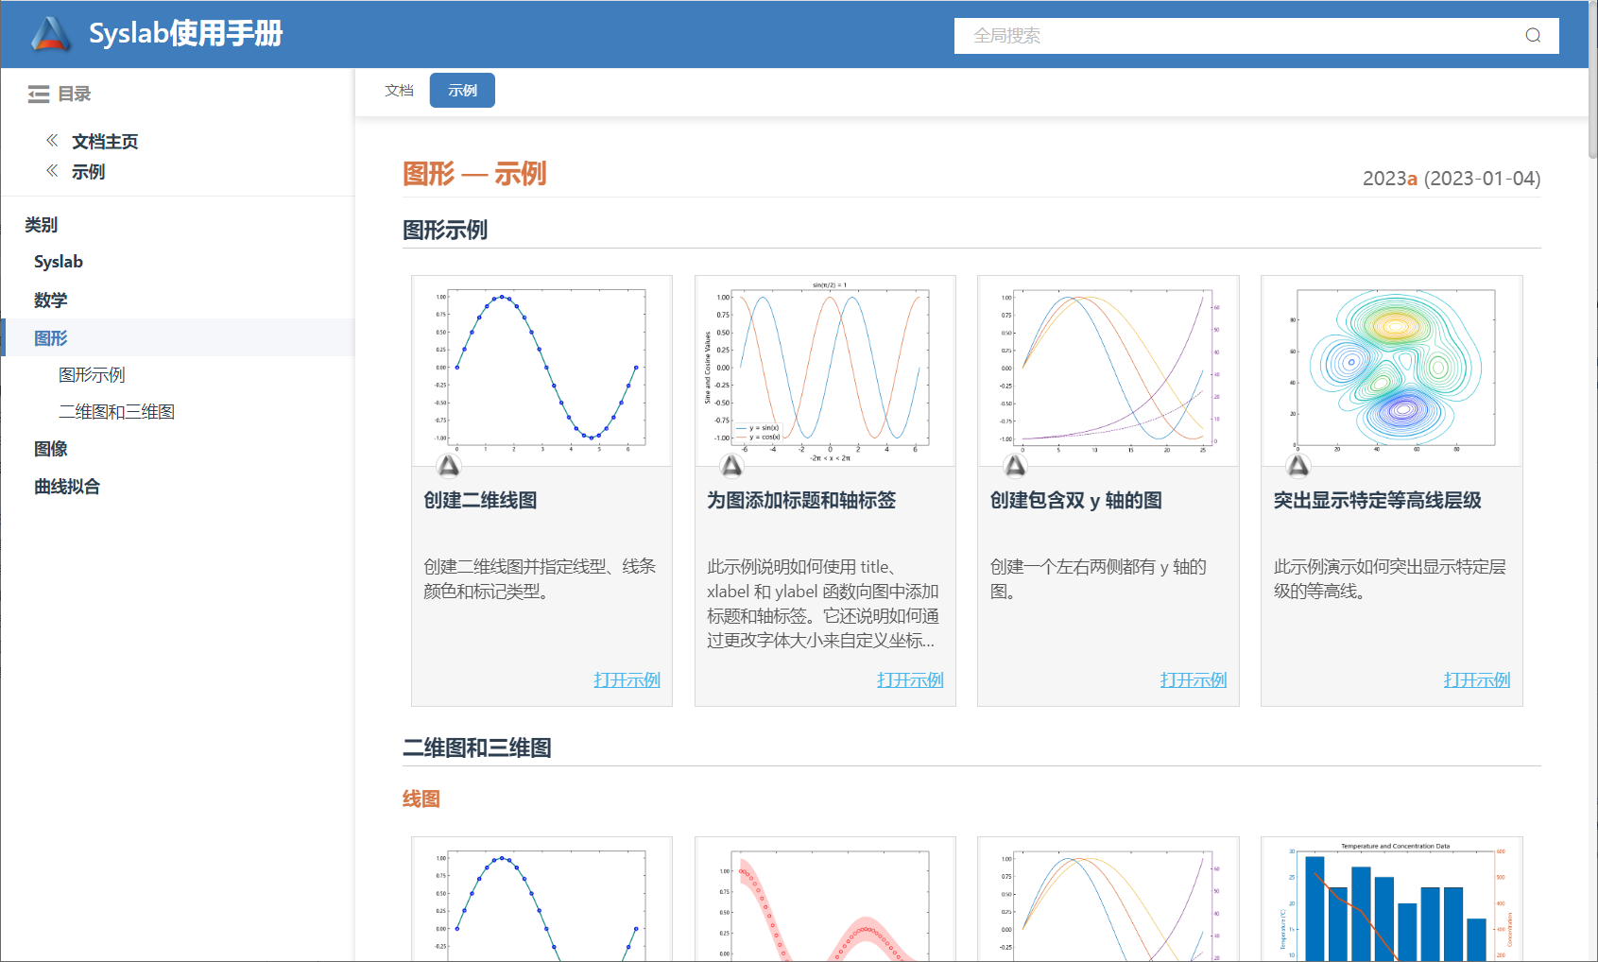Screen dimensions: 1598x962
Task: Click Syslab badge icon on 为图添加标题和轴标签 card
Action: click(731, 466)
